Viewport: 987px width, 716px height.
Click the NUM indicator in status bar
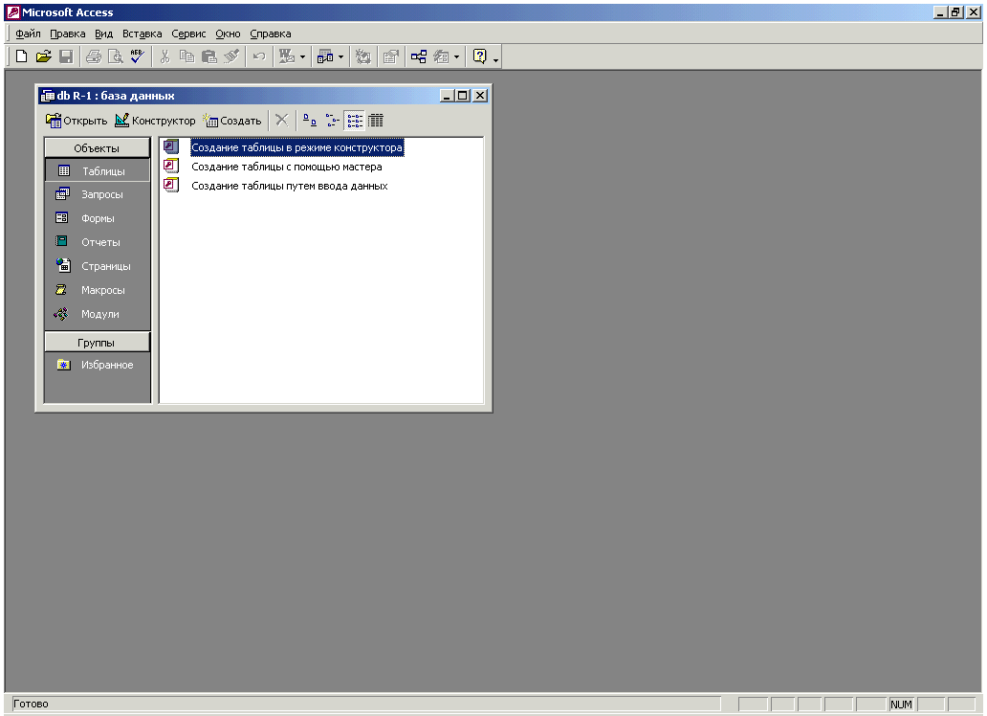tap(901, 704)
